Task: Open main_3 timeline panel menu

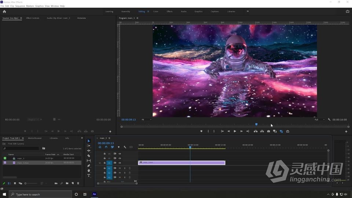Action: (x=109, y=138)
